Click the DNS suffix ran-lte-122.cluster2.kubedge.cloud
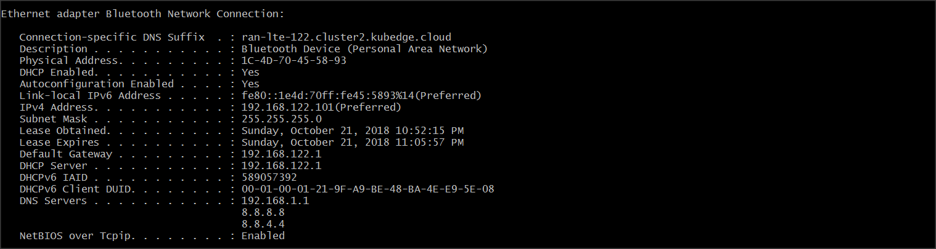The height and width of the screenshot is (249, 936). click(x=346, y=37)
